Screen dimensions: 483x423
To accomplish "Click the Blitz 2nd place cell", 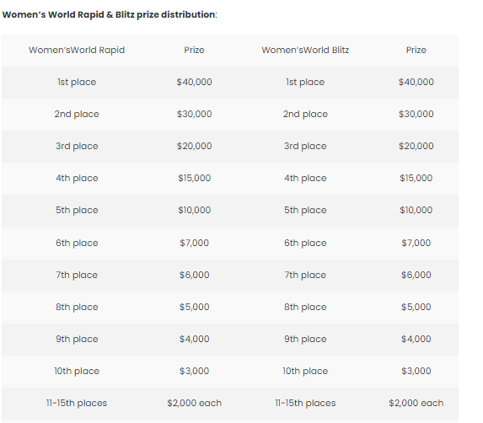I will pyautogui.click(x=305, y=115).
